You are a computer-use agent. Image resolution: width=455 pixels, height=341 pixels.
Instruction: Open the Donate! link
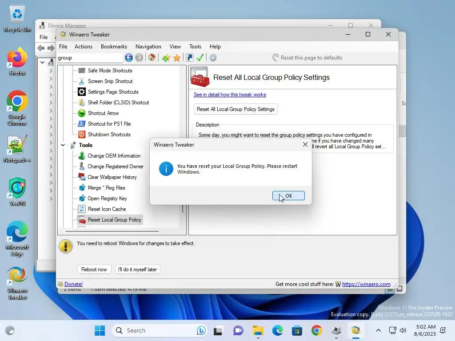[73, 284]
